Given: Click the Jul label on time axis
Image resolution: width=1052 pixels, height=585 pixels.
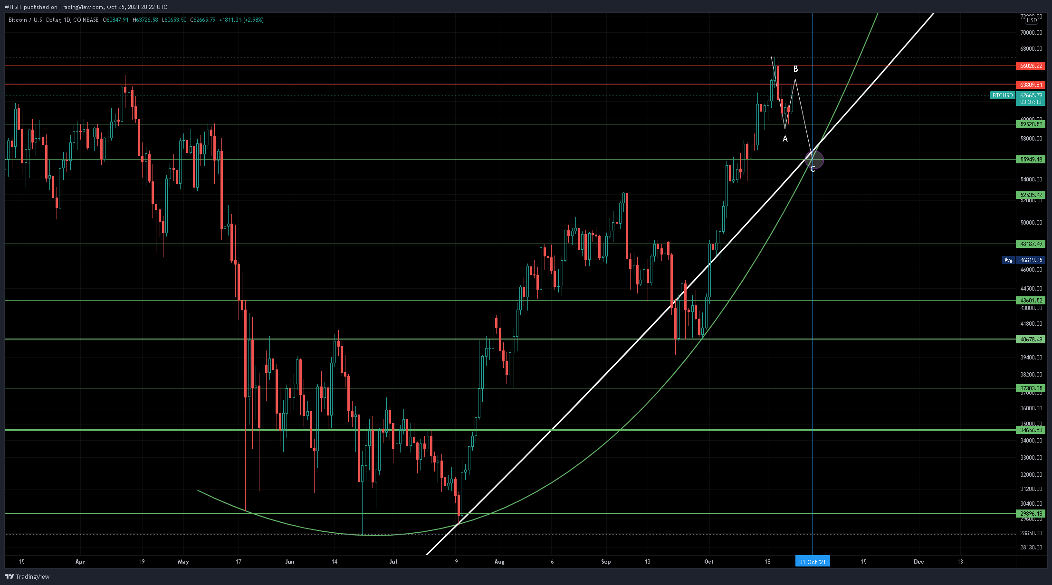Looking at the screenshot, I should pos(393,562).
